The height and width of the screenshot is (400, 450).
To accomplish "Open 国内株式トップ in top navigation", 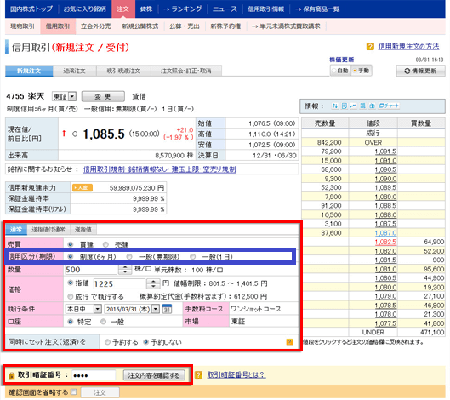I will [31, 9].
